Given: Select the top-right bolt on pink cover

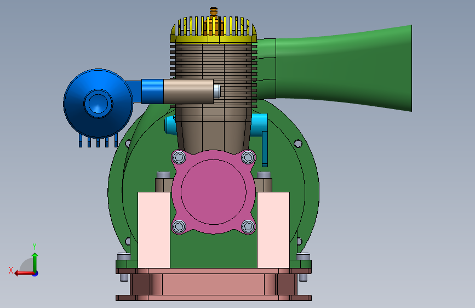Looking at the screenshot, I should pyautogui.click(x=248, y=157).
